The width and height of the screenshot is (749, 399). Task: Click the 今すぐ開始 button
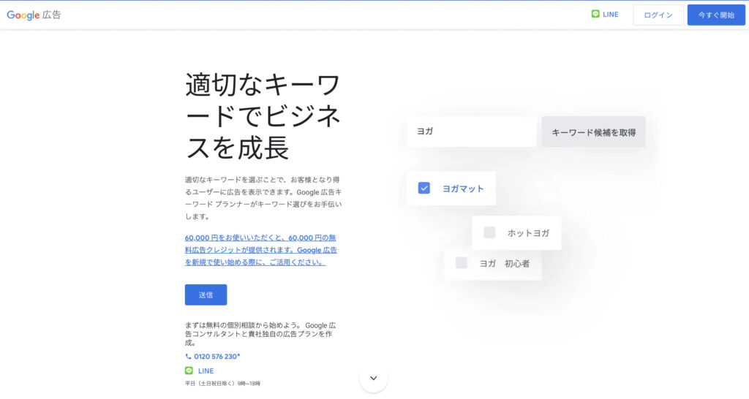coord(716,15)
